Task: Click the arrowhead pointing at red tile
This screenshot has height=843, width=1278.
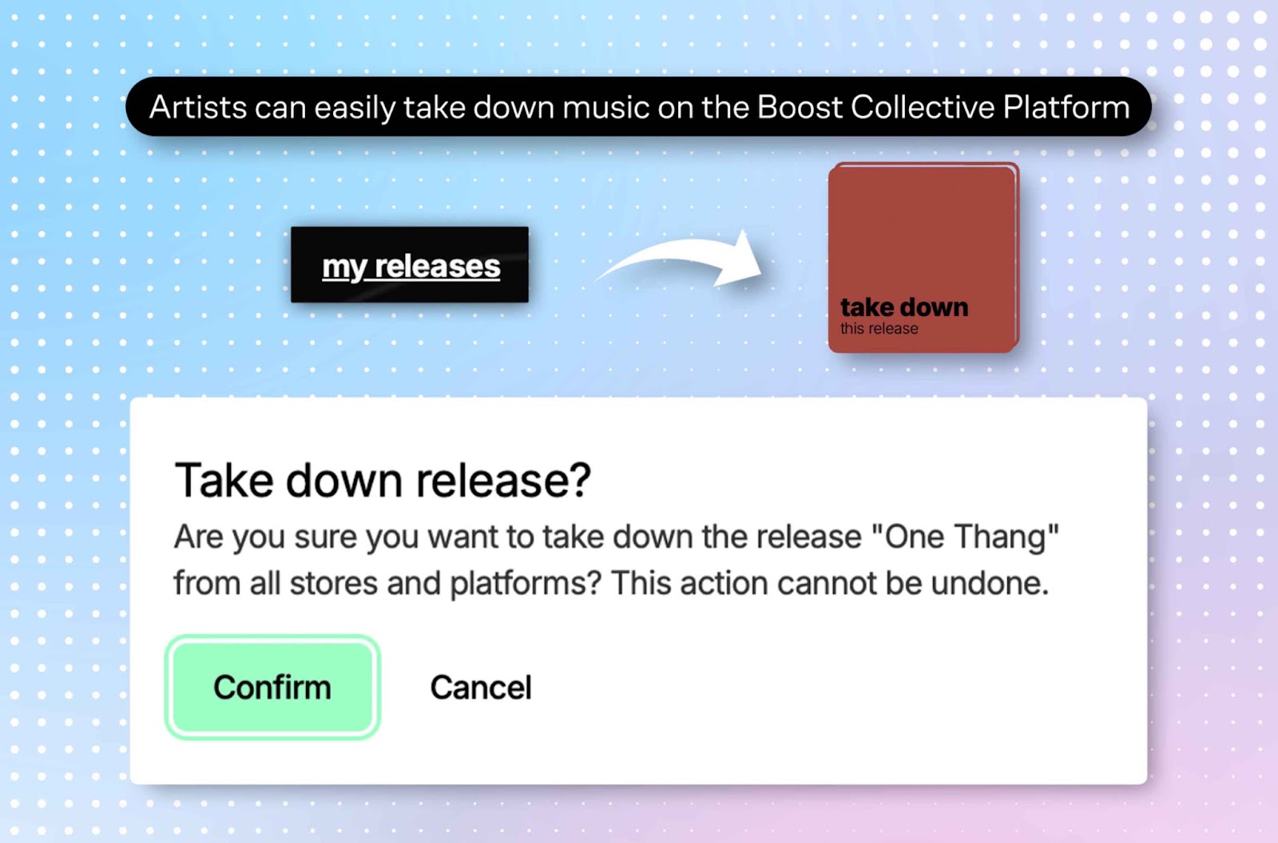Action: point(738,258)
